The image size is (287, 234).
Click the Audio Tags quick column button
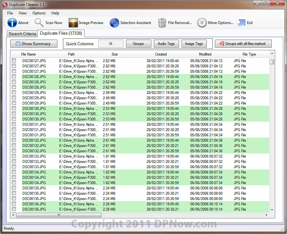coord(166,44)
